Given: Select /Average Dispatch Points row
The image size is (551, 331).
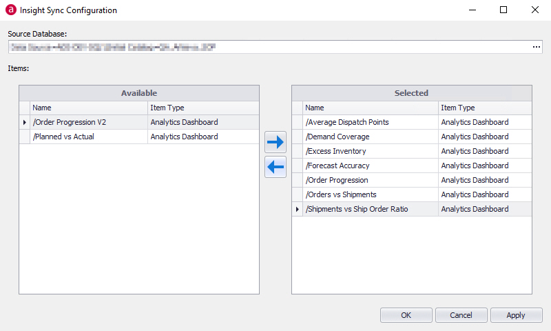Looking at the screenshot, I should (x=411, y=122).
